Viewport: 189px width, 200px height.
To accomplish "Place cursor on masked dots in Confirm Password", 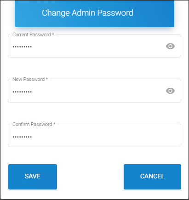I will (x=22, y=137).
